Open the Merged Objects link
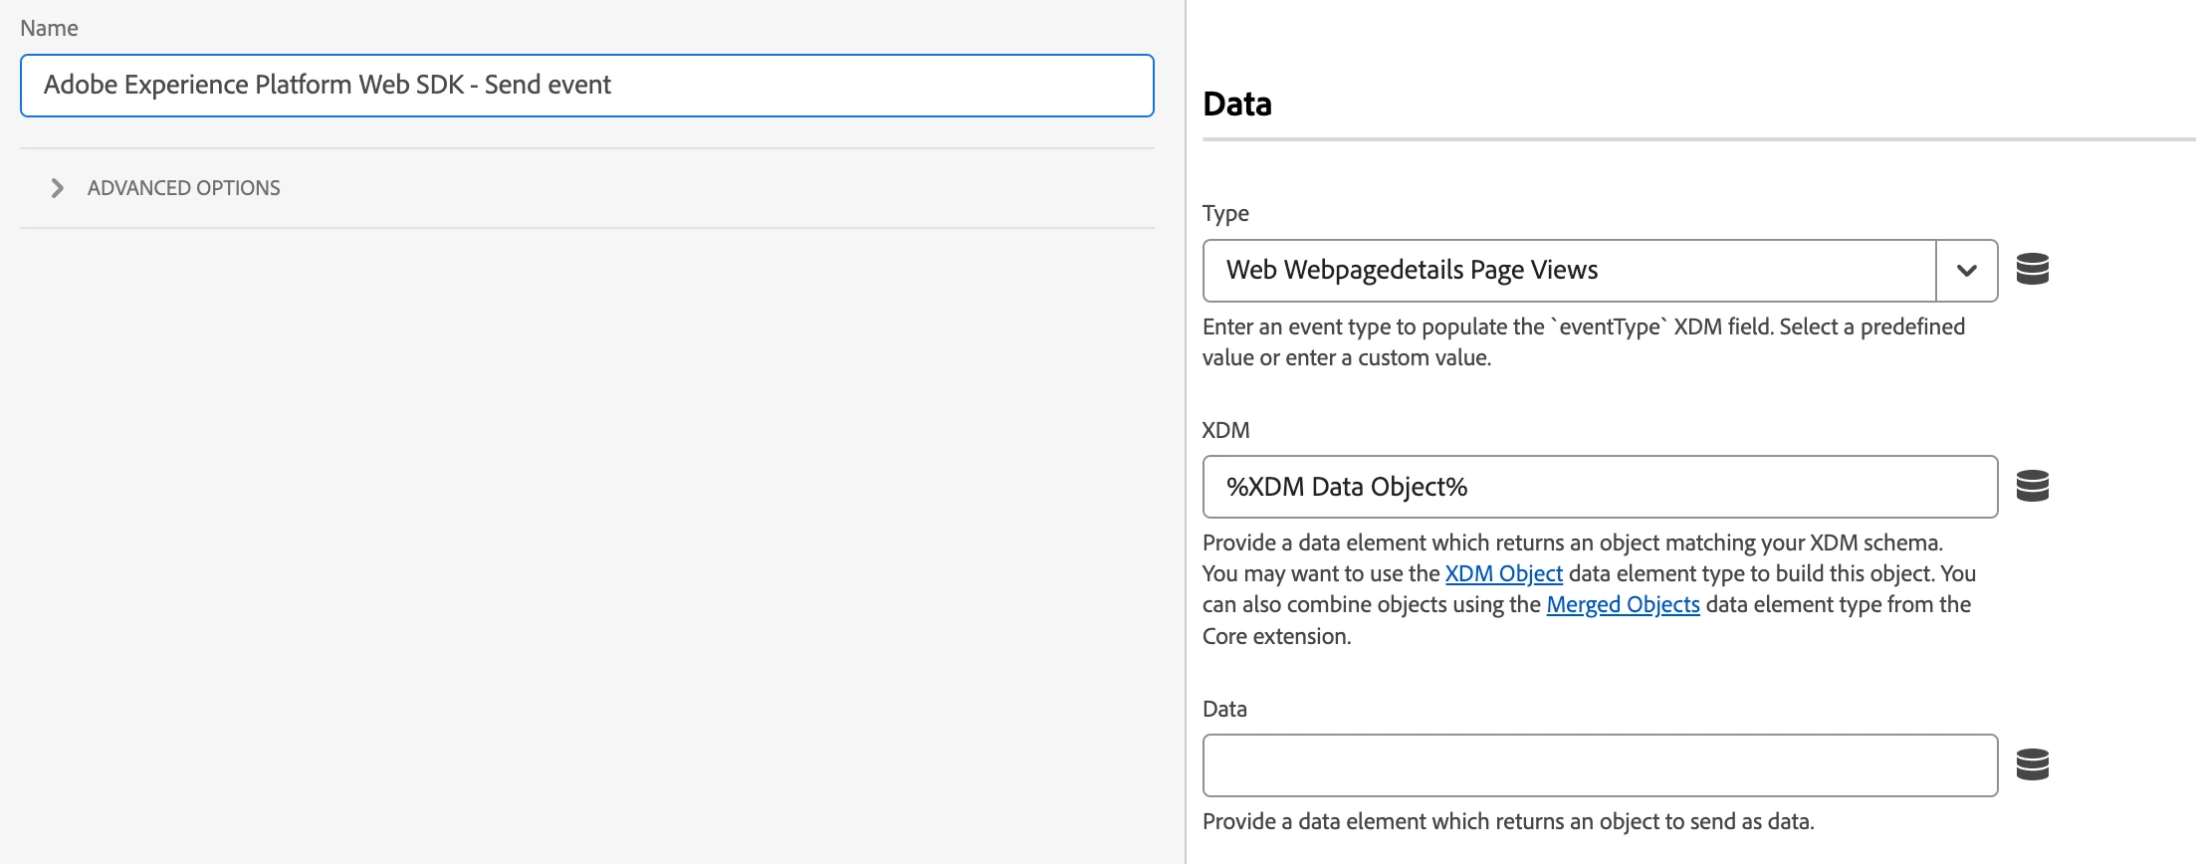Screen dimensions: 2196x864 pos(1623,605)
